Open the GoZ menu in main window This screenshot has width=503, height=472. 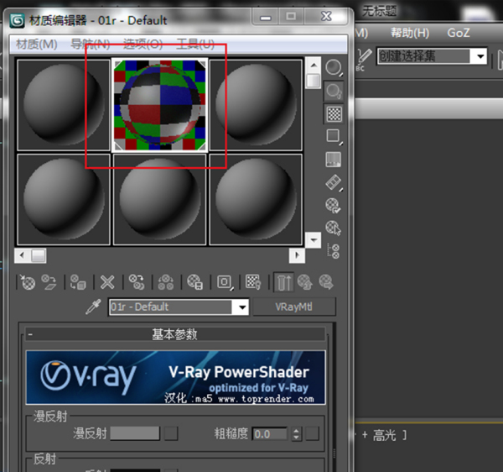459,33
